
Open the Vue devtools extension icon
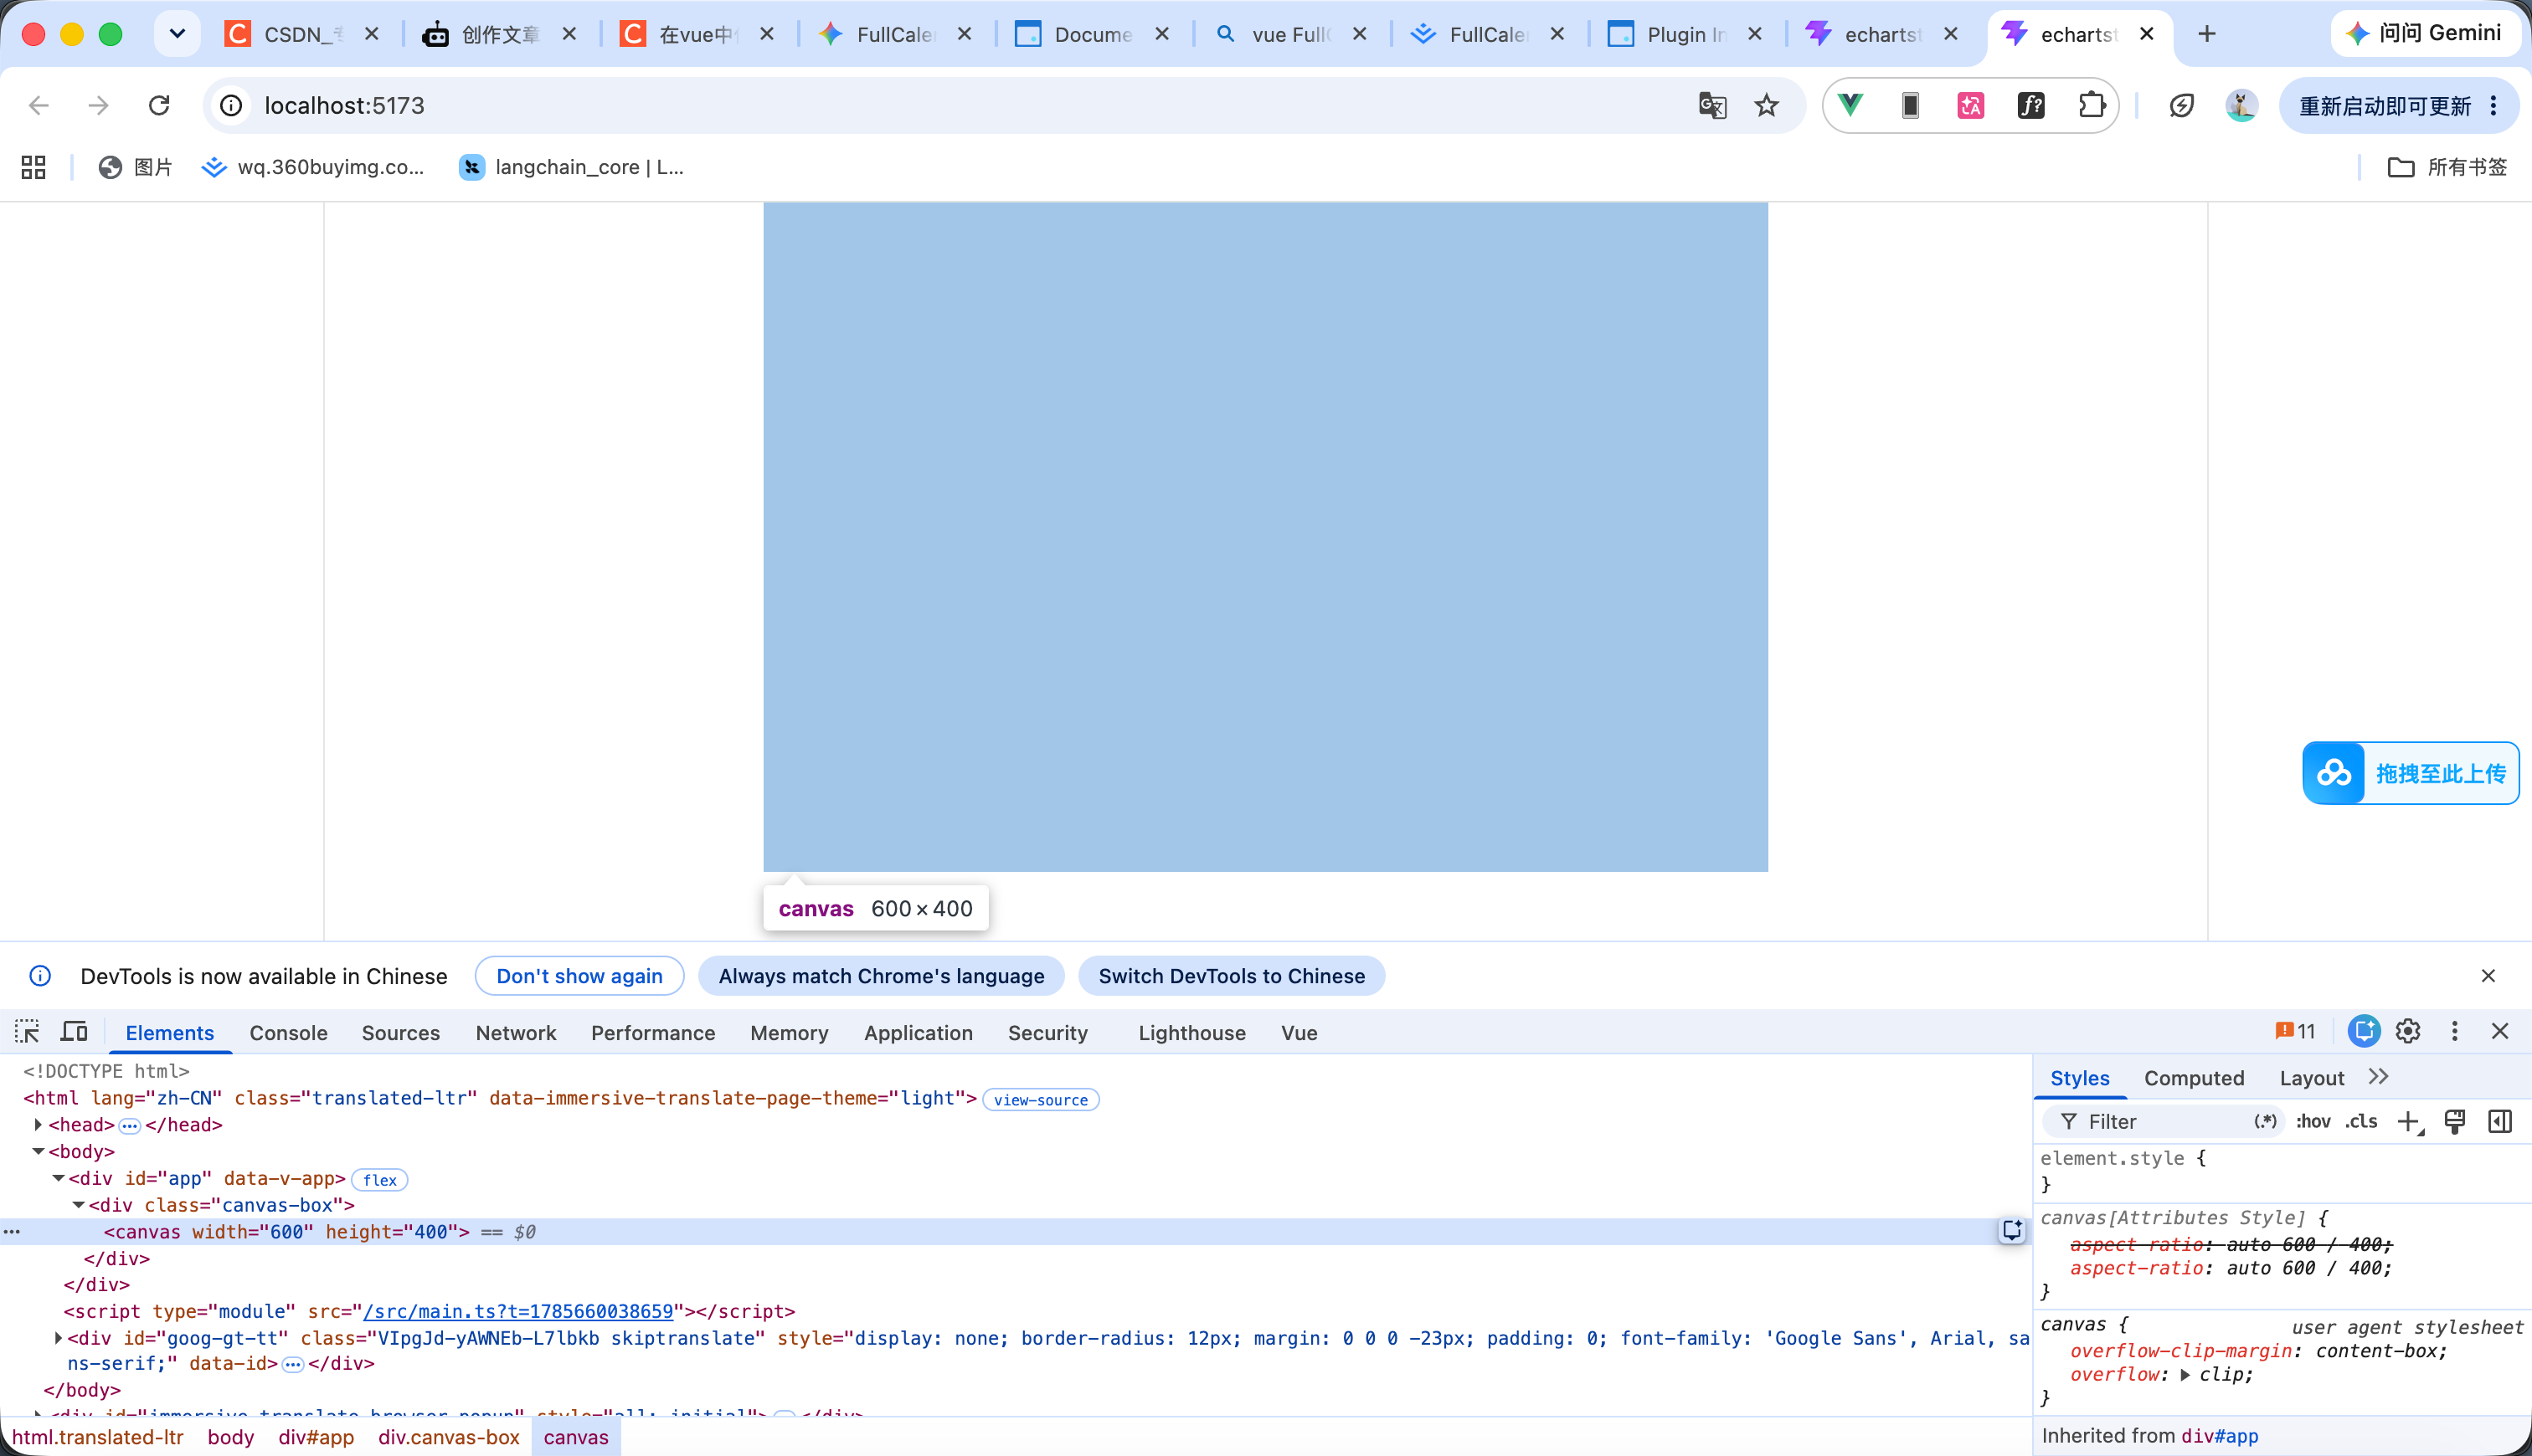click(1850, 105)
